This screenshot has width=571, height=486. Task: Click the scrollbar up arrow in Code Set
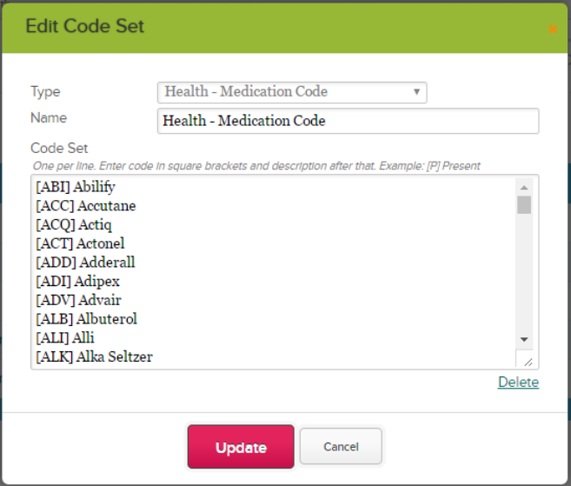click(x=524, y=188)
